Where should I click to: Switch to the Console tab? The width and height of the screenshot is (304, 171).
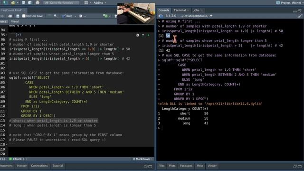point(163,10)
